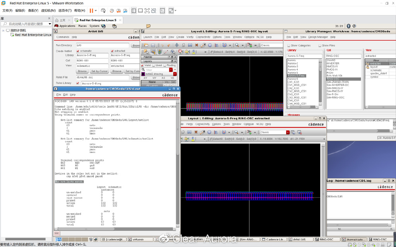Click Sel by Cursor under schematic view
The image size is (396, 247).
click(99, 71)
